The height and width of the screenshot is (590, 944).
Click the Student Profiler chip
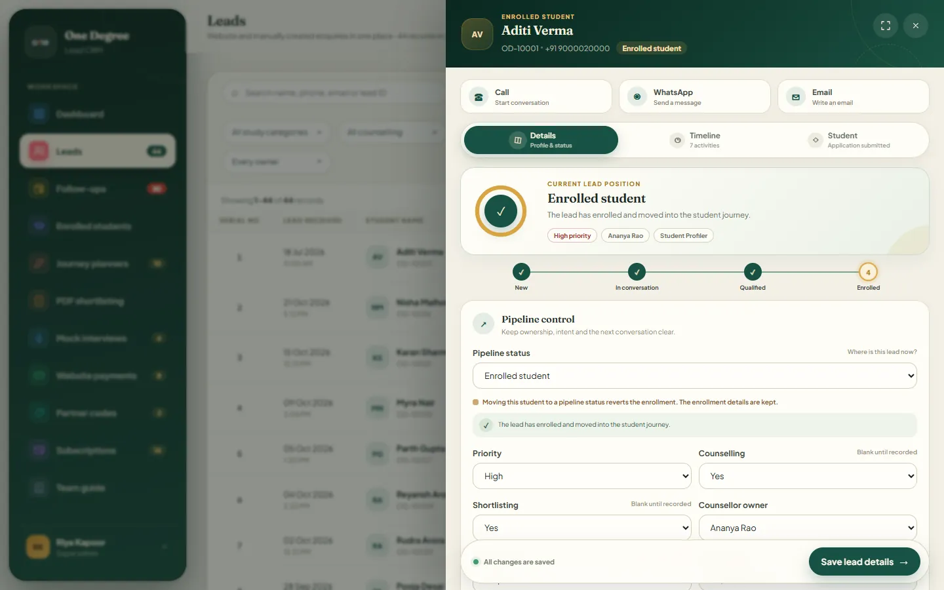[684, 236]
